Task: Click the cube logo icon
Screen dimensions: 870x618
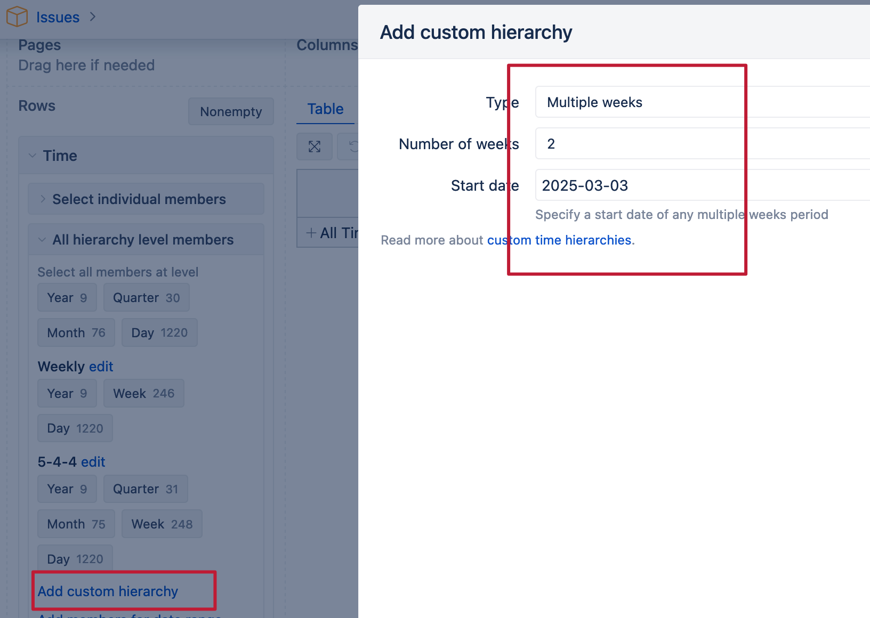Action: (x=17, y=17)
